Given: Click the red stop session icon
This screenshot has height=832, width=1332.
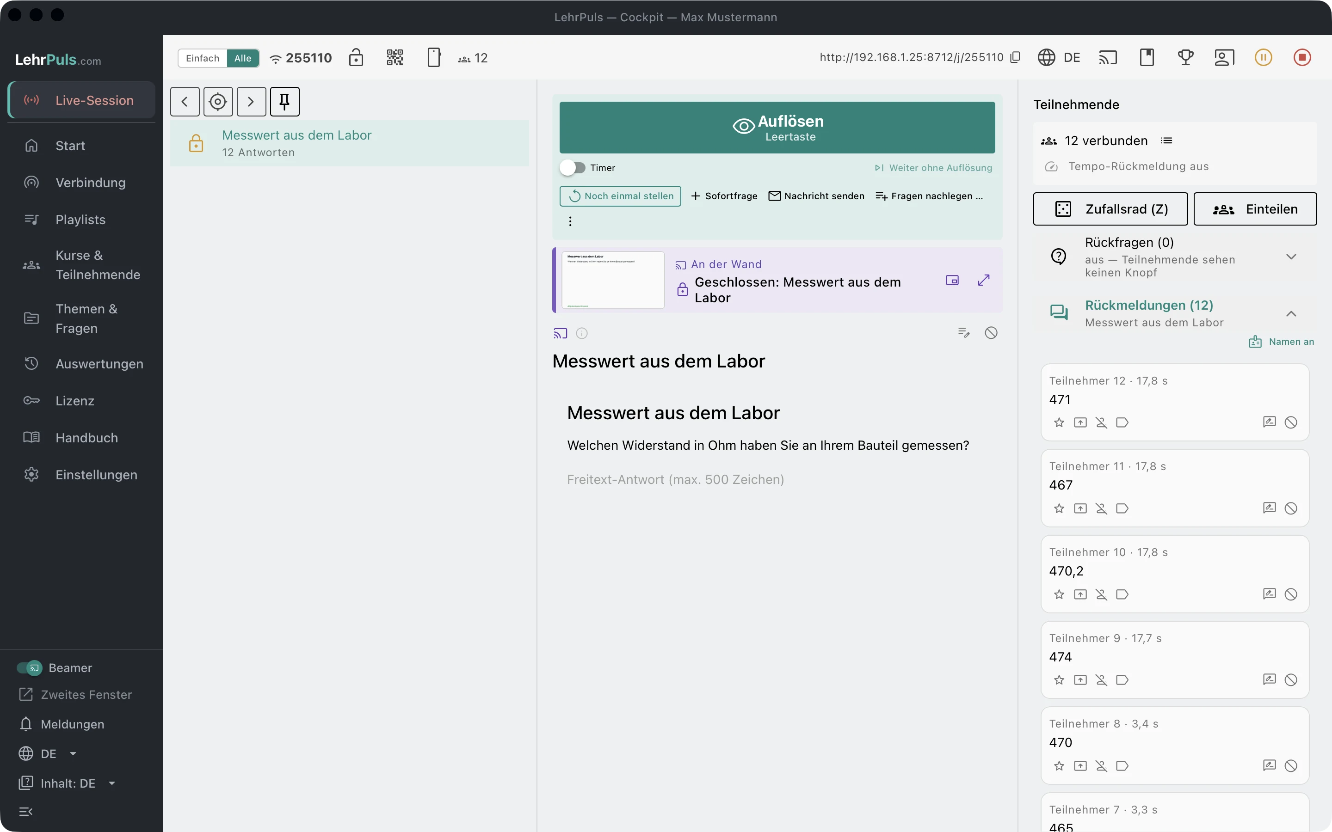Looking at the screenshot, I should point(1302,57).
